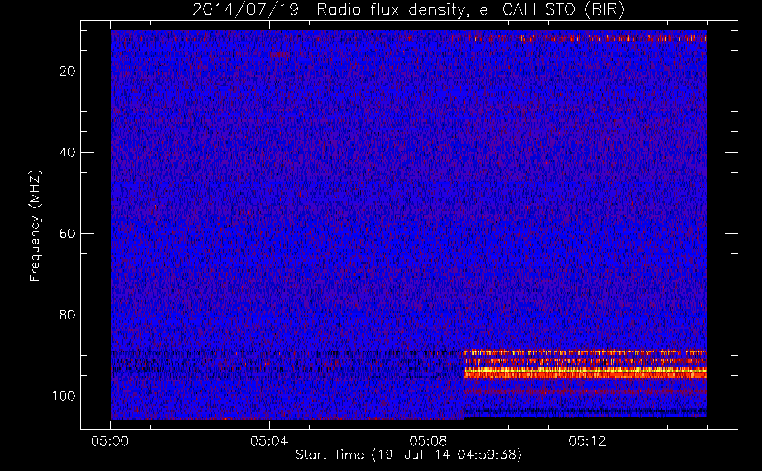Click the 40 MHz frequency tick label
This screenshot has width=762, height=471.
click(68, 152)
